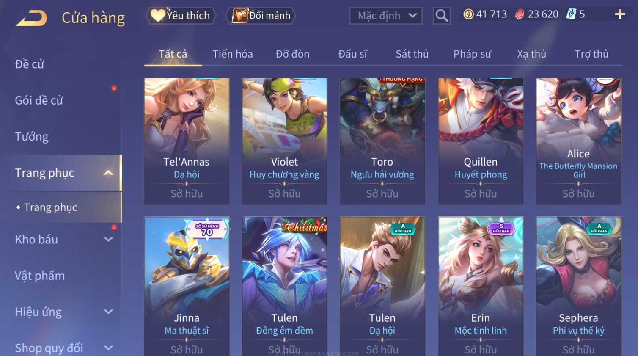
Task: Tap the red gem currency icon
Action: (520, 14)
